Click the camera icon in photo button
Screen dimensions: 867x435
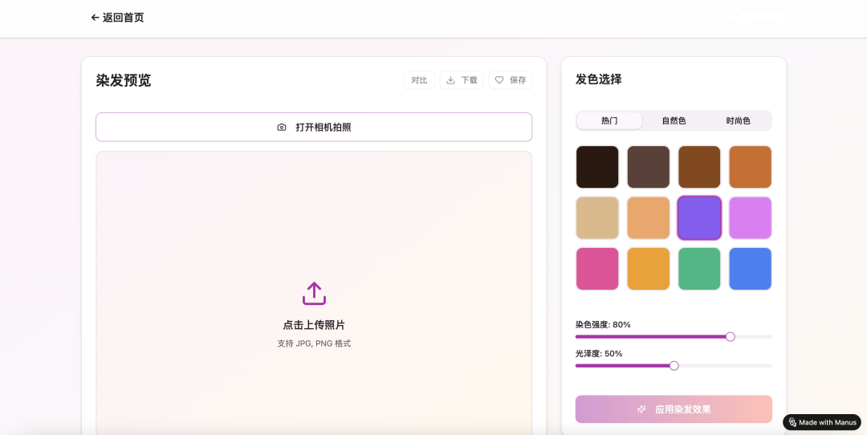pos(282,128)
